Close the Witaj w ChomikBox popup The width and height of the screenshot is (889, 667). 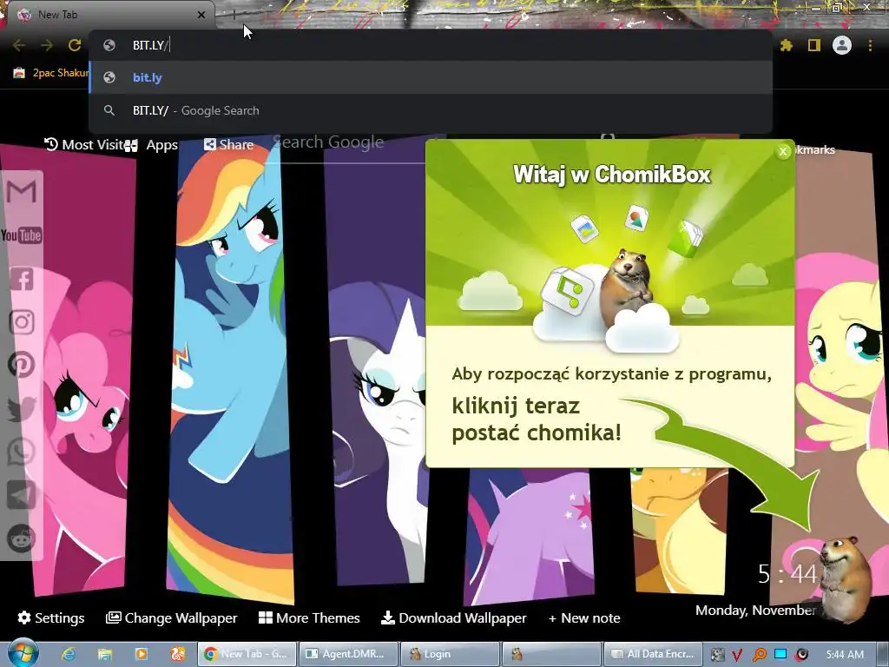(x=783, y=151)
